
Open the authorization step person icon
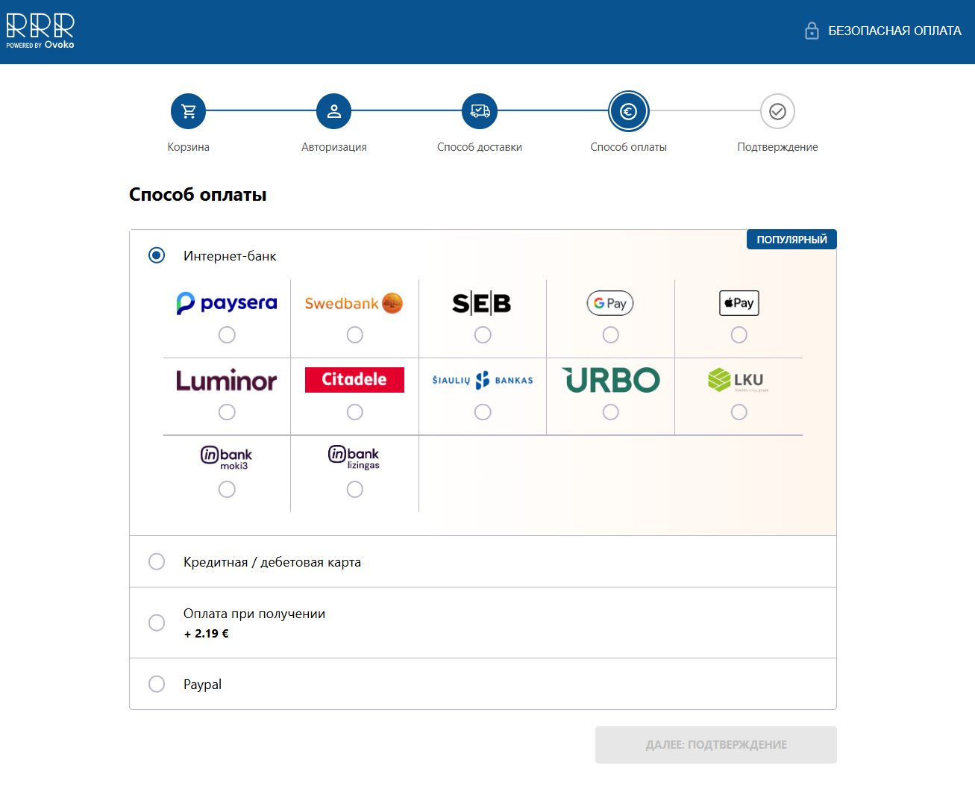[x=334, y=111]
